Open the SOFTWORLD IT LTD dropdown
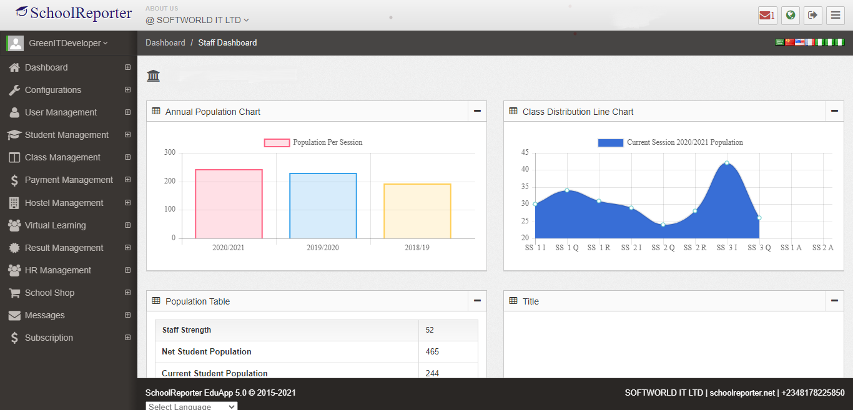Image resolution: width=853 pixels, height=410 pixels. [197, 20]
